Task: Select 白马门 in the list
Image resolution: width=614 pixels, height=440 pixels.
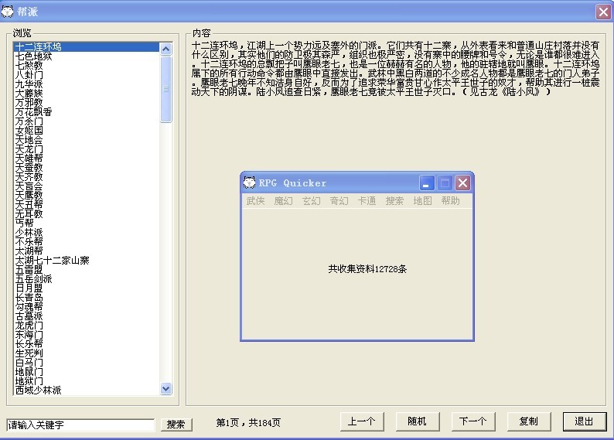Action: coord(87,363)
